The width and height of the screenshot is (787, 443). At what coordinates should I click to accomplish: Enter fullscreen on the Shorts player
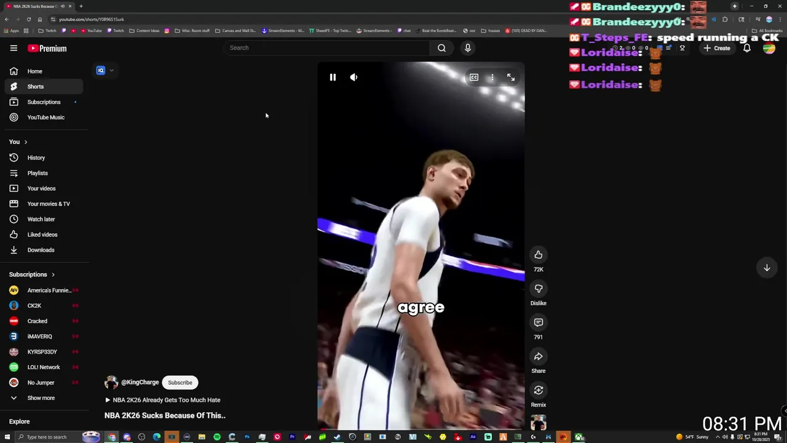[511, 78]
